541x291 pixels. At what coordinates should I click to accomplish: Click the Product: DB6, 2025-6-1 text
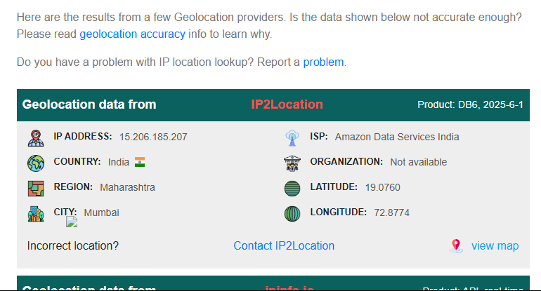(x=470, y=104)
